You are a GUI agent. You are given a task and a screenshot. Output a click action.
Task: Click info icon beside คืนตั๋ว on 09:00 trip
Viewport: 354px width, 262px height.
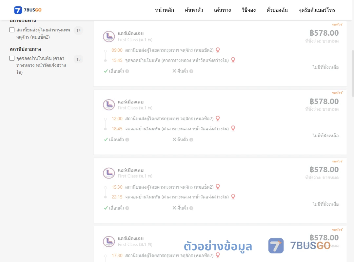click(191, 71)
